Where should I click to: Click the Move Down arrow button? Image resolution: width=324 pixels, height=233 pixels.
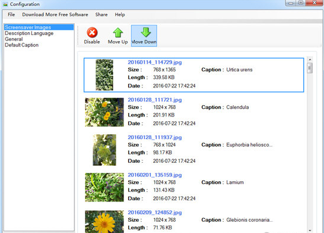click(144, 36)
